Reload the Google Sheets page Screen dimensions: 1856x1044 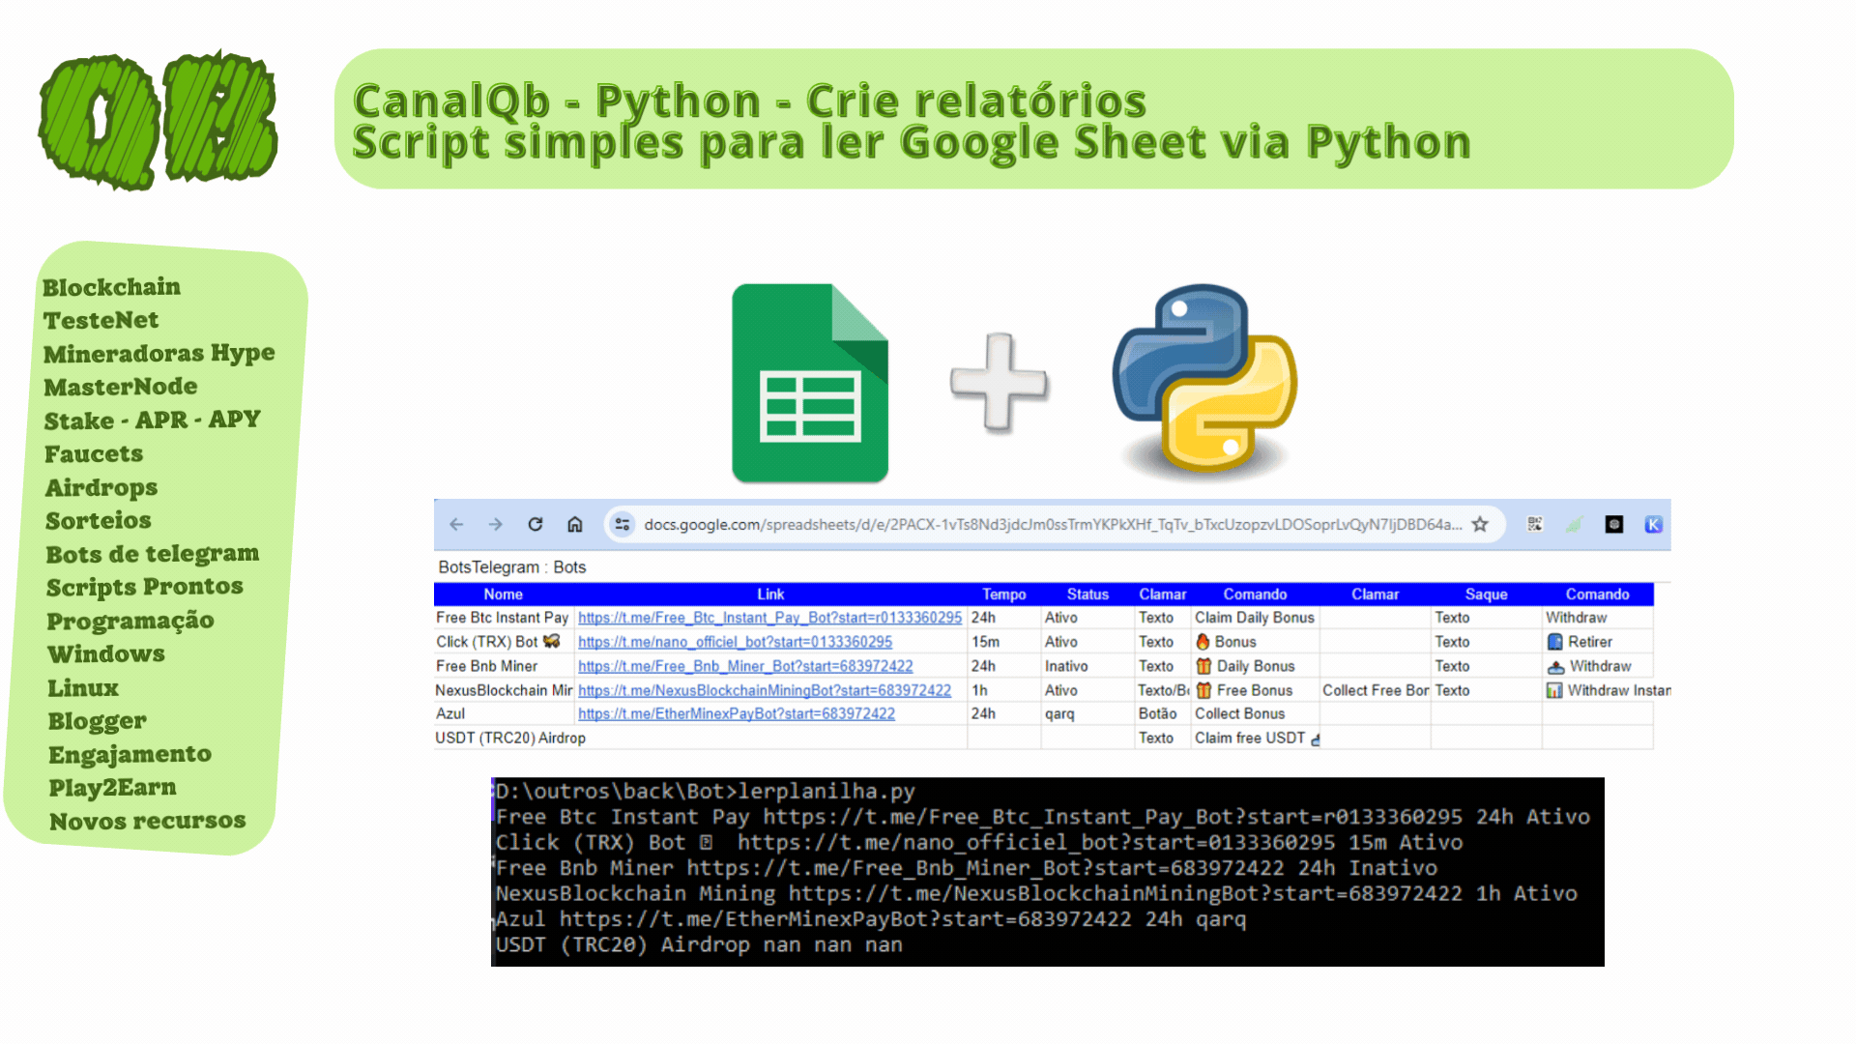[536, 525]
